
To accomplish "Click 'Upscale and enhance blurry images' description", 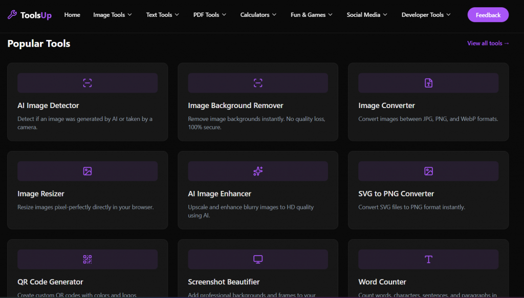I will (x=251, y=211).
